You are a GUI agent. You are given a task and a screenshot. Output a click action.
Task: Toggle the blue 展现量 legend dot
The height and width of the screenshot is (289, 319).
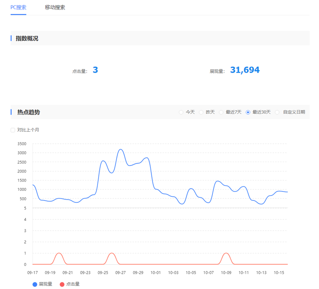pyautogui.click(x=34, y=284)
